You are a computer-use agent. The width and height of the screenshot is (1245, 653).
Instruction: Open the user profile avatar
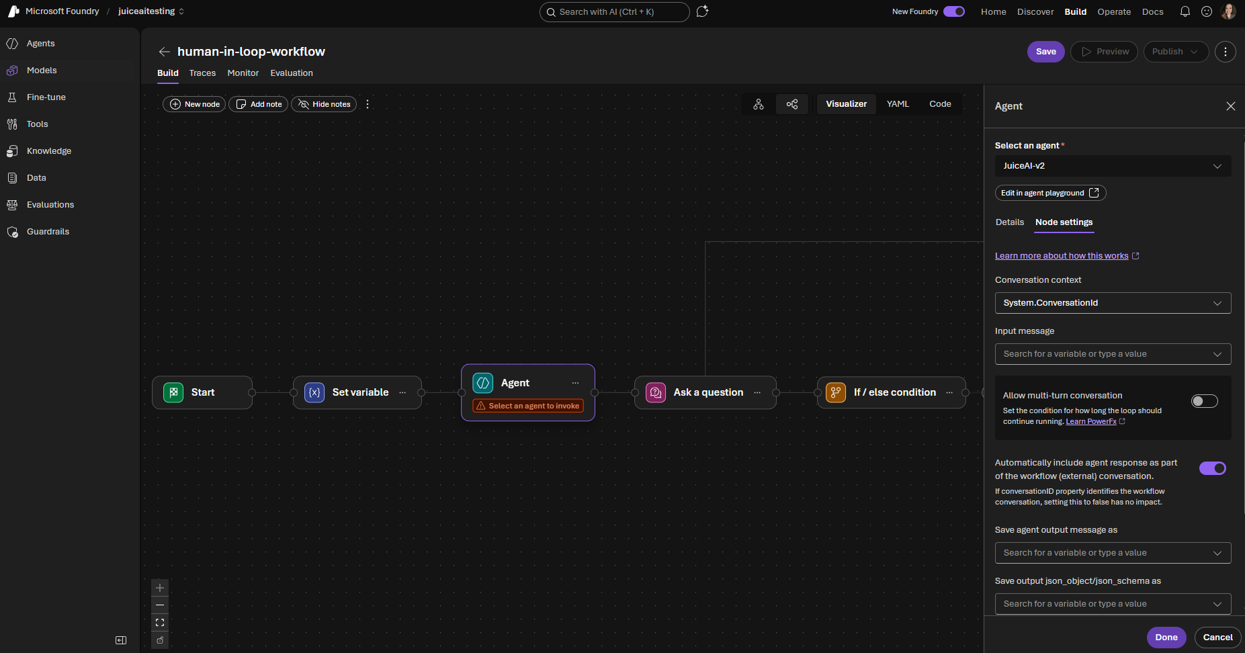point(1228,11)
